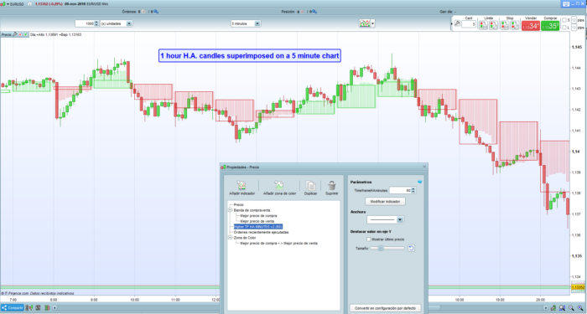587x314 pixels.
Task: Click the wrench icon beside Cant field
Action: coord(457,23)
